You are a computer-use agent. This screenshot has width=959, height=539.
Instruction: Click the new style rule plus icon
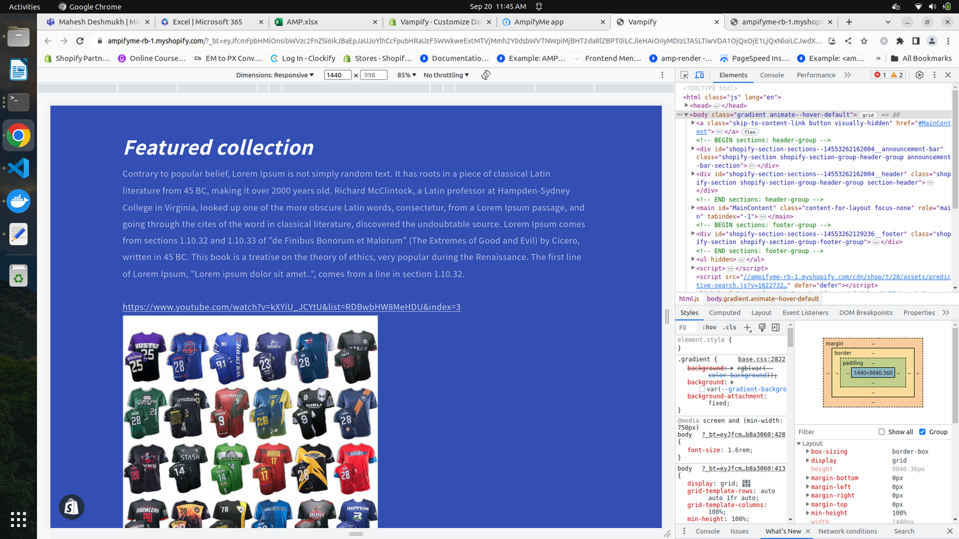point(747,328)
